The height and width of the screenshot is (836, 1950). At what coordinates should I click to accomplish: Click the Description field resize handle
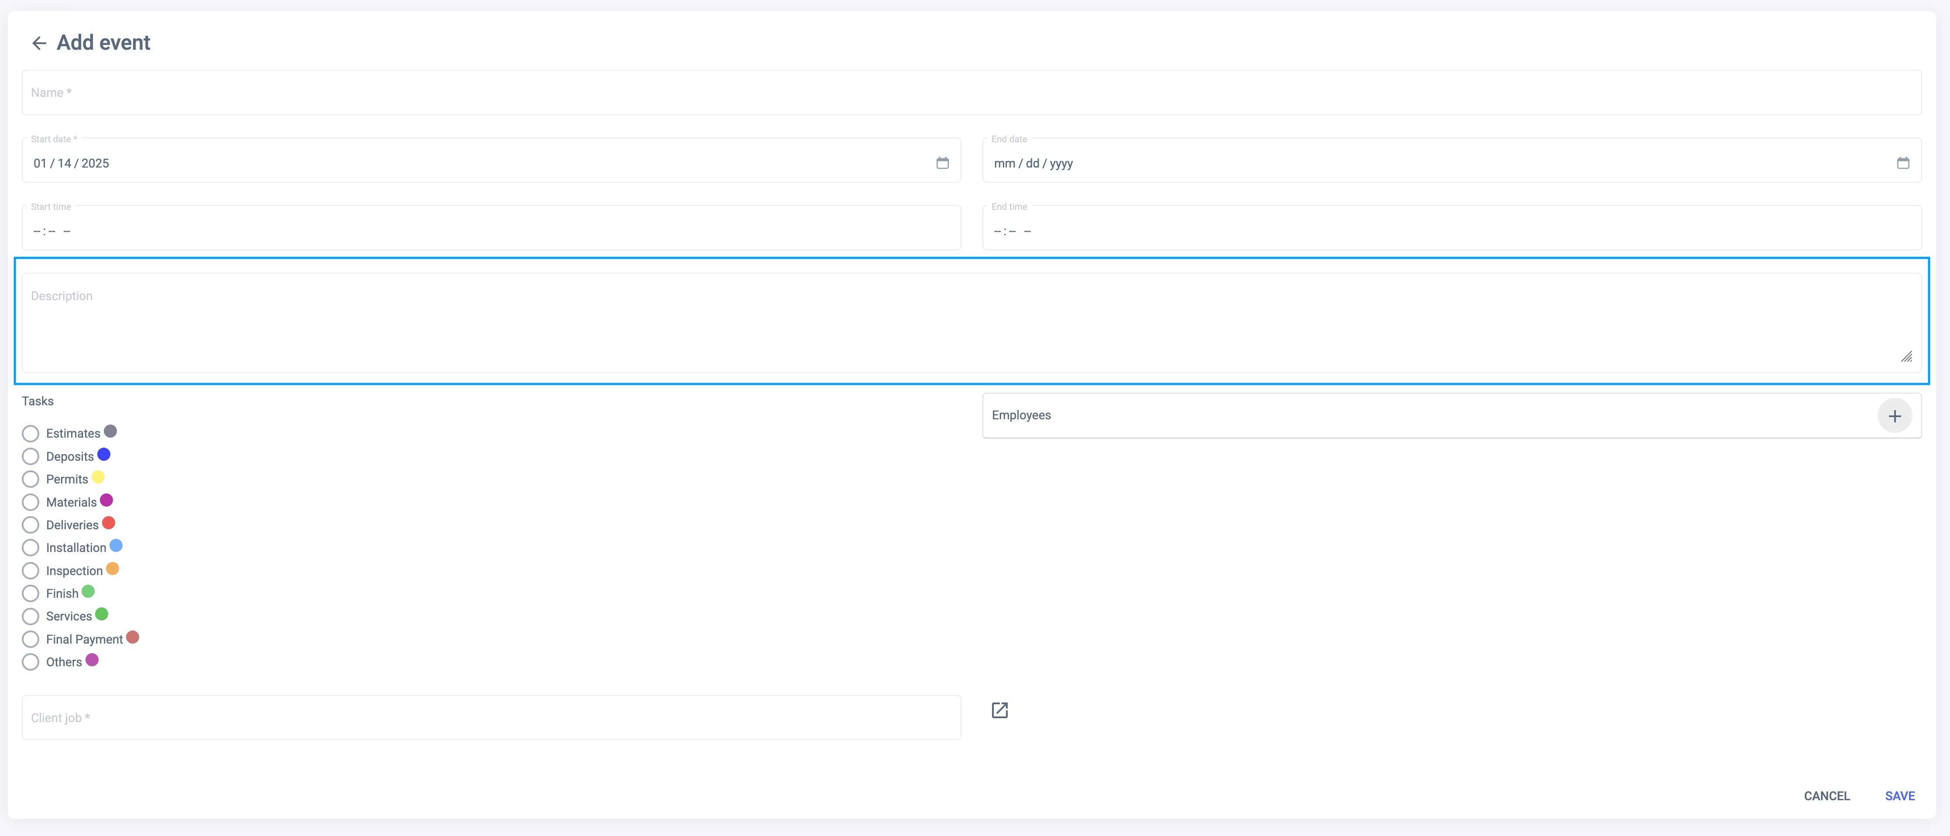(x=1906, y=356)
